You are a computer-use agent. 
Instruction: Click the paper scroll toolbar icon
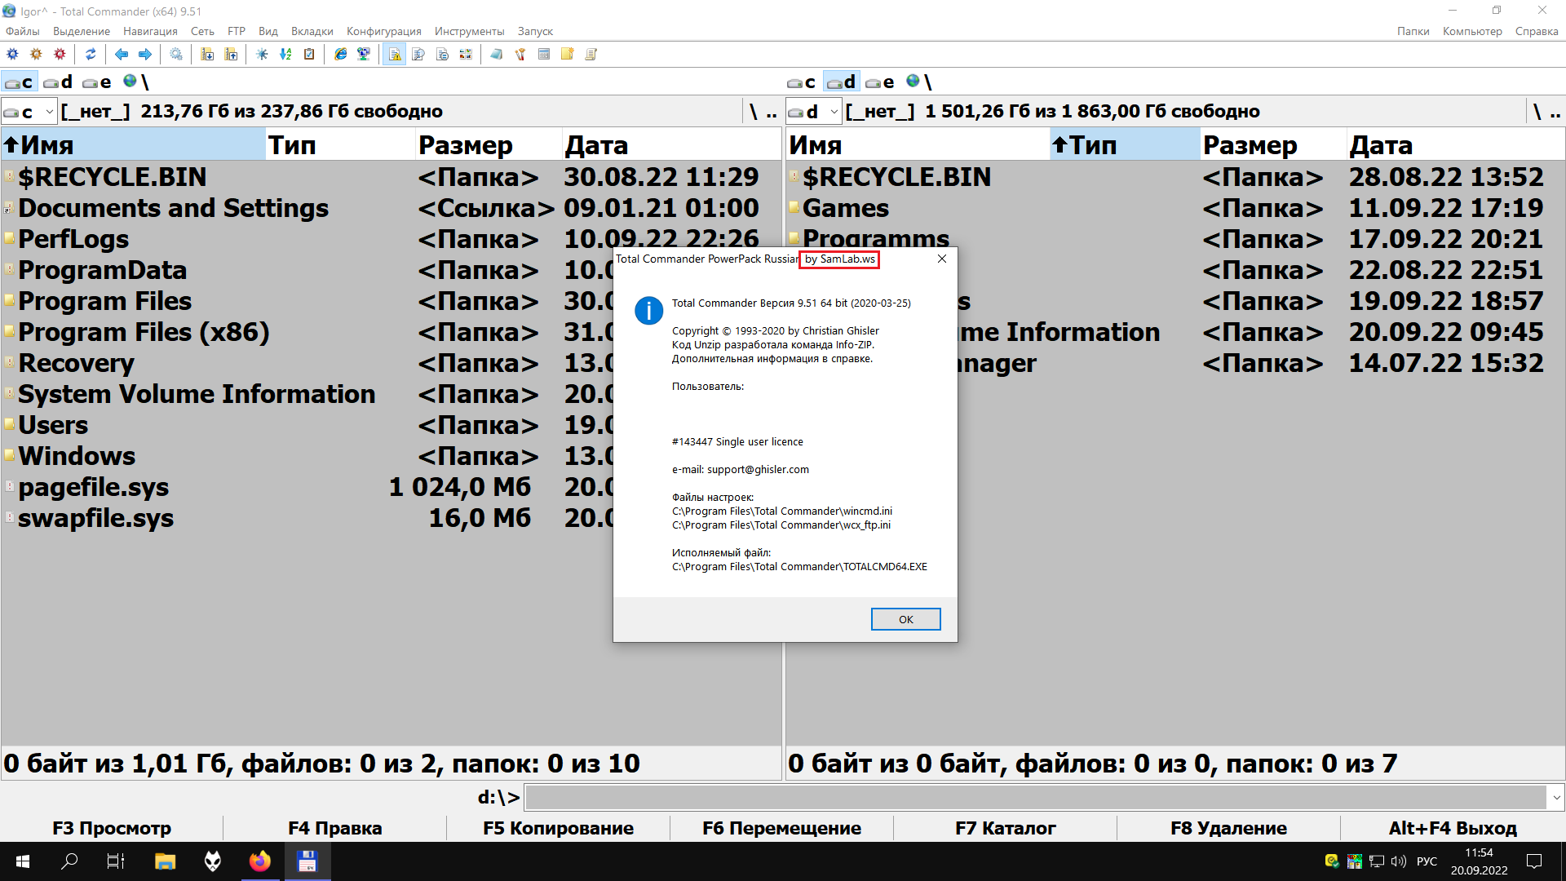pos(591,55)
